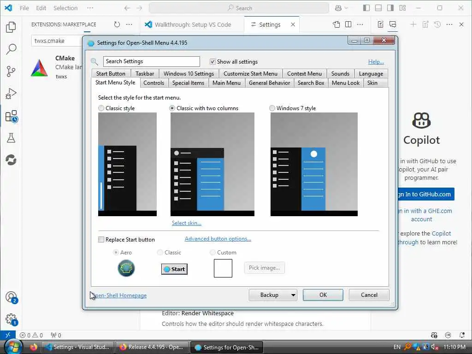Go forward using the VS Code navigation arrow

click(139, 8)
